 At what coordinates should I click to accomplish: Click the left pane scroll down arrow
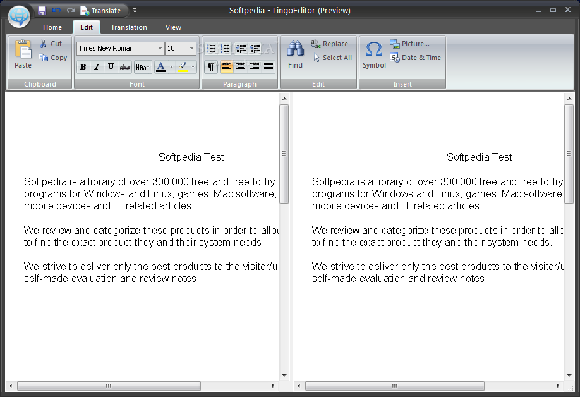click(x=284, y=375)
